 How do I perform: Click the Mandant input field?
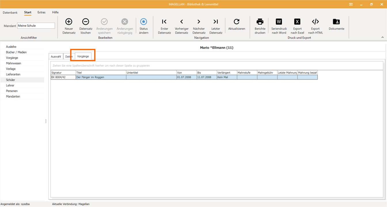click(36, 26)
